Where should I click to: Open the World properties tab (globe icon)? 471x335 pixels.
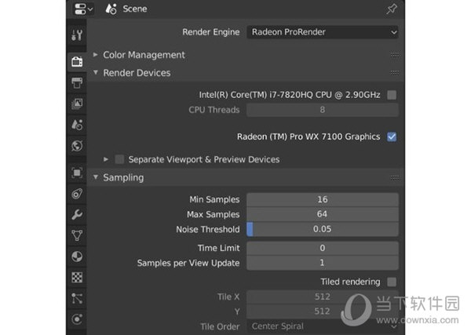pyautogui.click(x=77, y=146)
